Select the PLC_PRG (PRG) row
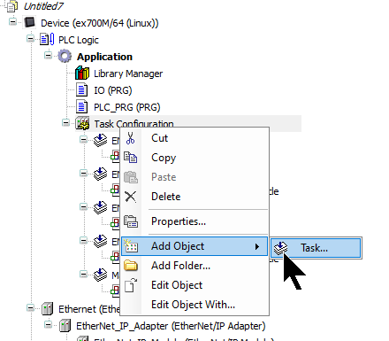Viewport: 389px width, 341px height. click(x=127, y=107)
